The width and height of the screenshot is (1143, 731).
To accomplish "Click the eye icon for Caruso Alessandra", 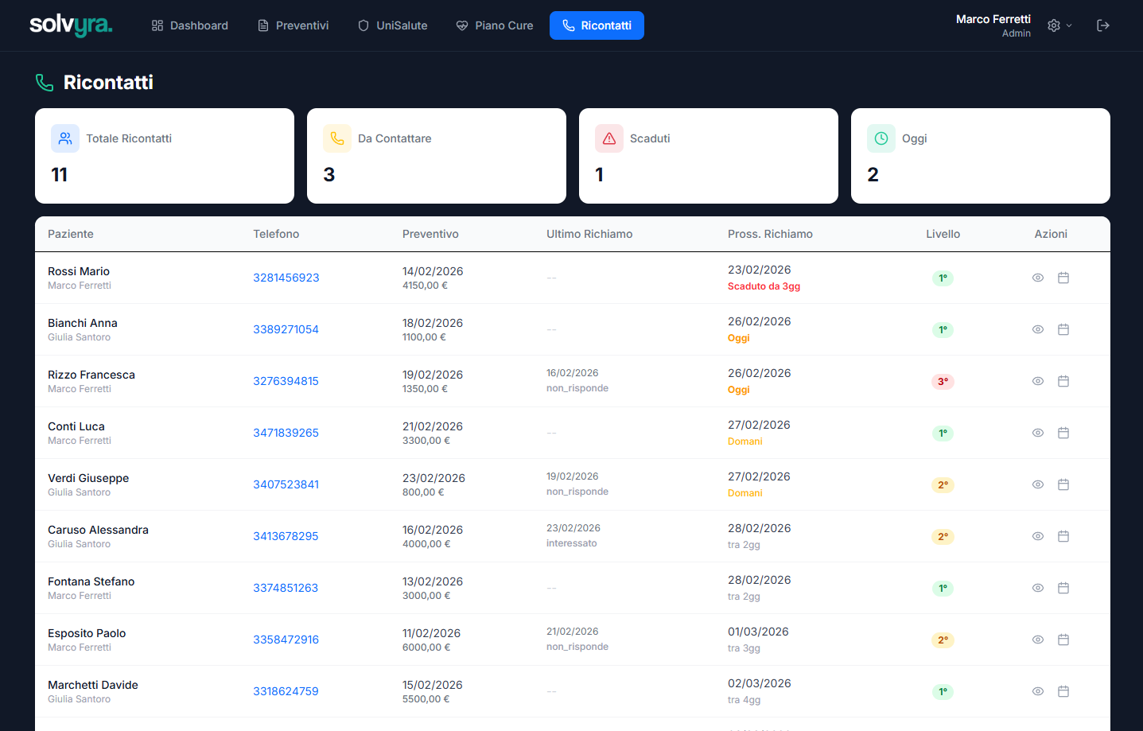I will tap(1037, 536).
